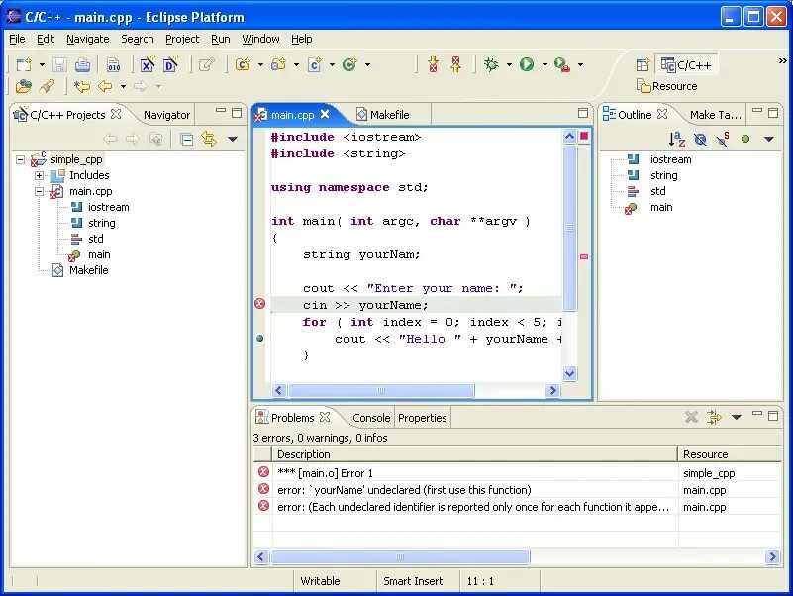Close the main.cpp editor tab
Screen dimensions: 793x596
pos(325,114)
